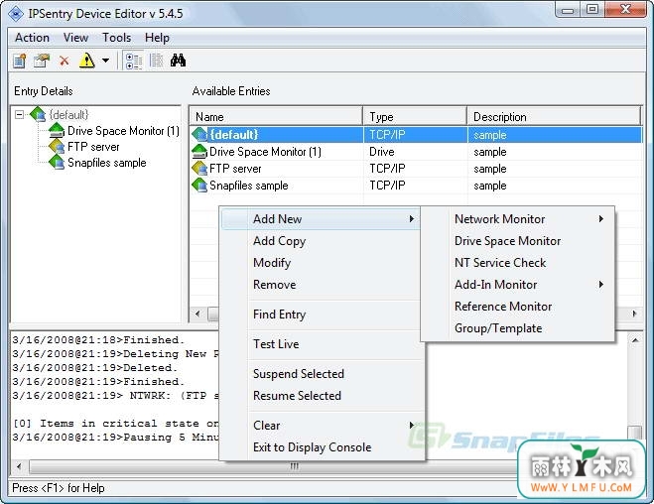654x504 pixels.
Task: Collapse the {default} tree node
Action: pos(19,114)
